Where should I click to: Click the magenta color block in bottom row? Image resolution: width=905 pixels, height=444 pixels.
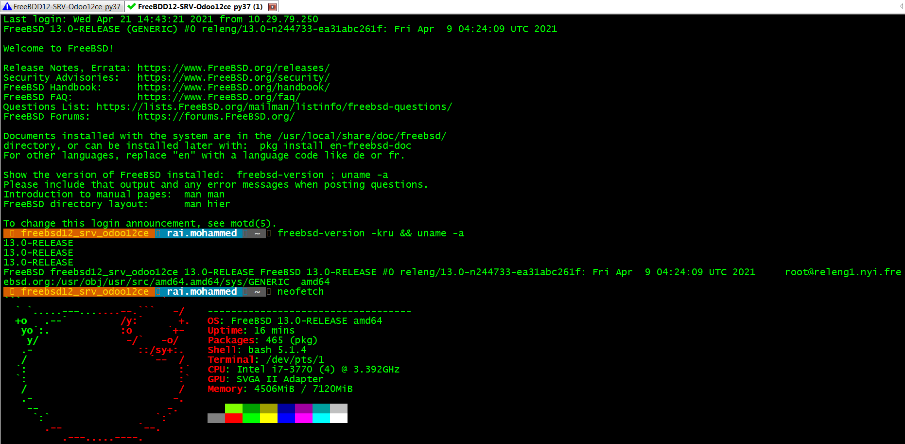304,418
